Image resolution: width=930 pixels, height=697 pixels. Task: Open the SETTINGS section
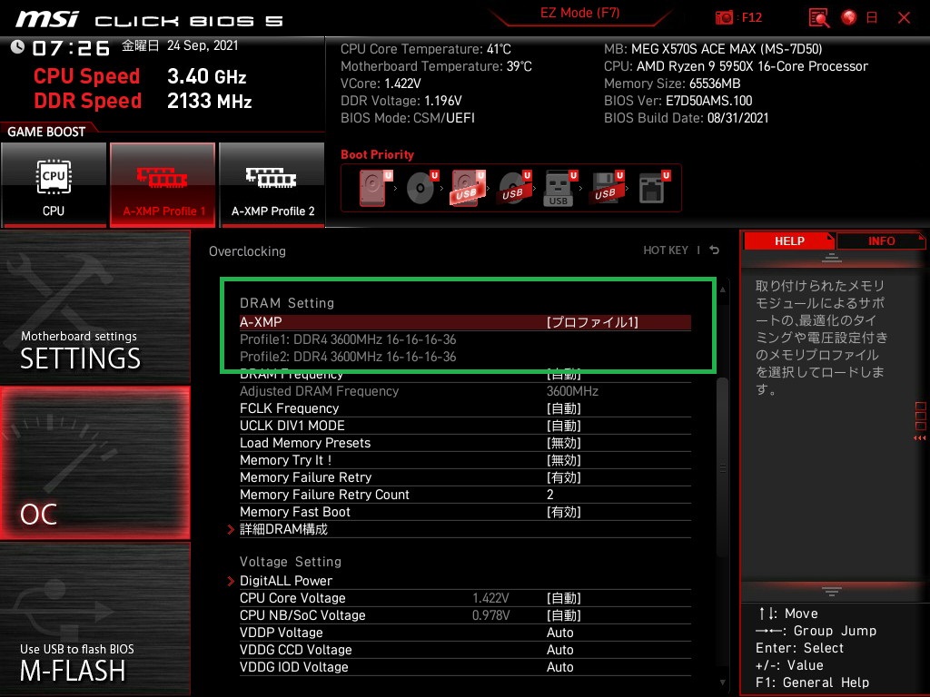94,307
